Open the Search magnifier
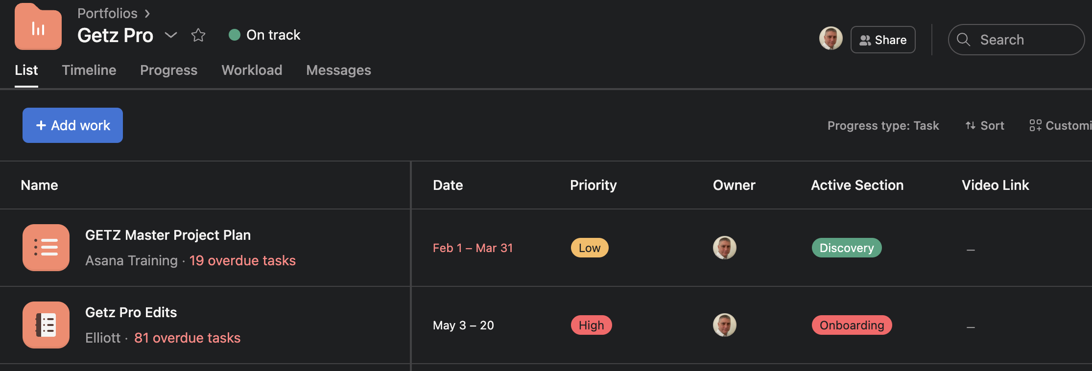1092x371 pixels. tap(963, 40)
